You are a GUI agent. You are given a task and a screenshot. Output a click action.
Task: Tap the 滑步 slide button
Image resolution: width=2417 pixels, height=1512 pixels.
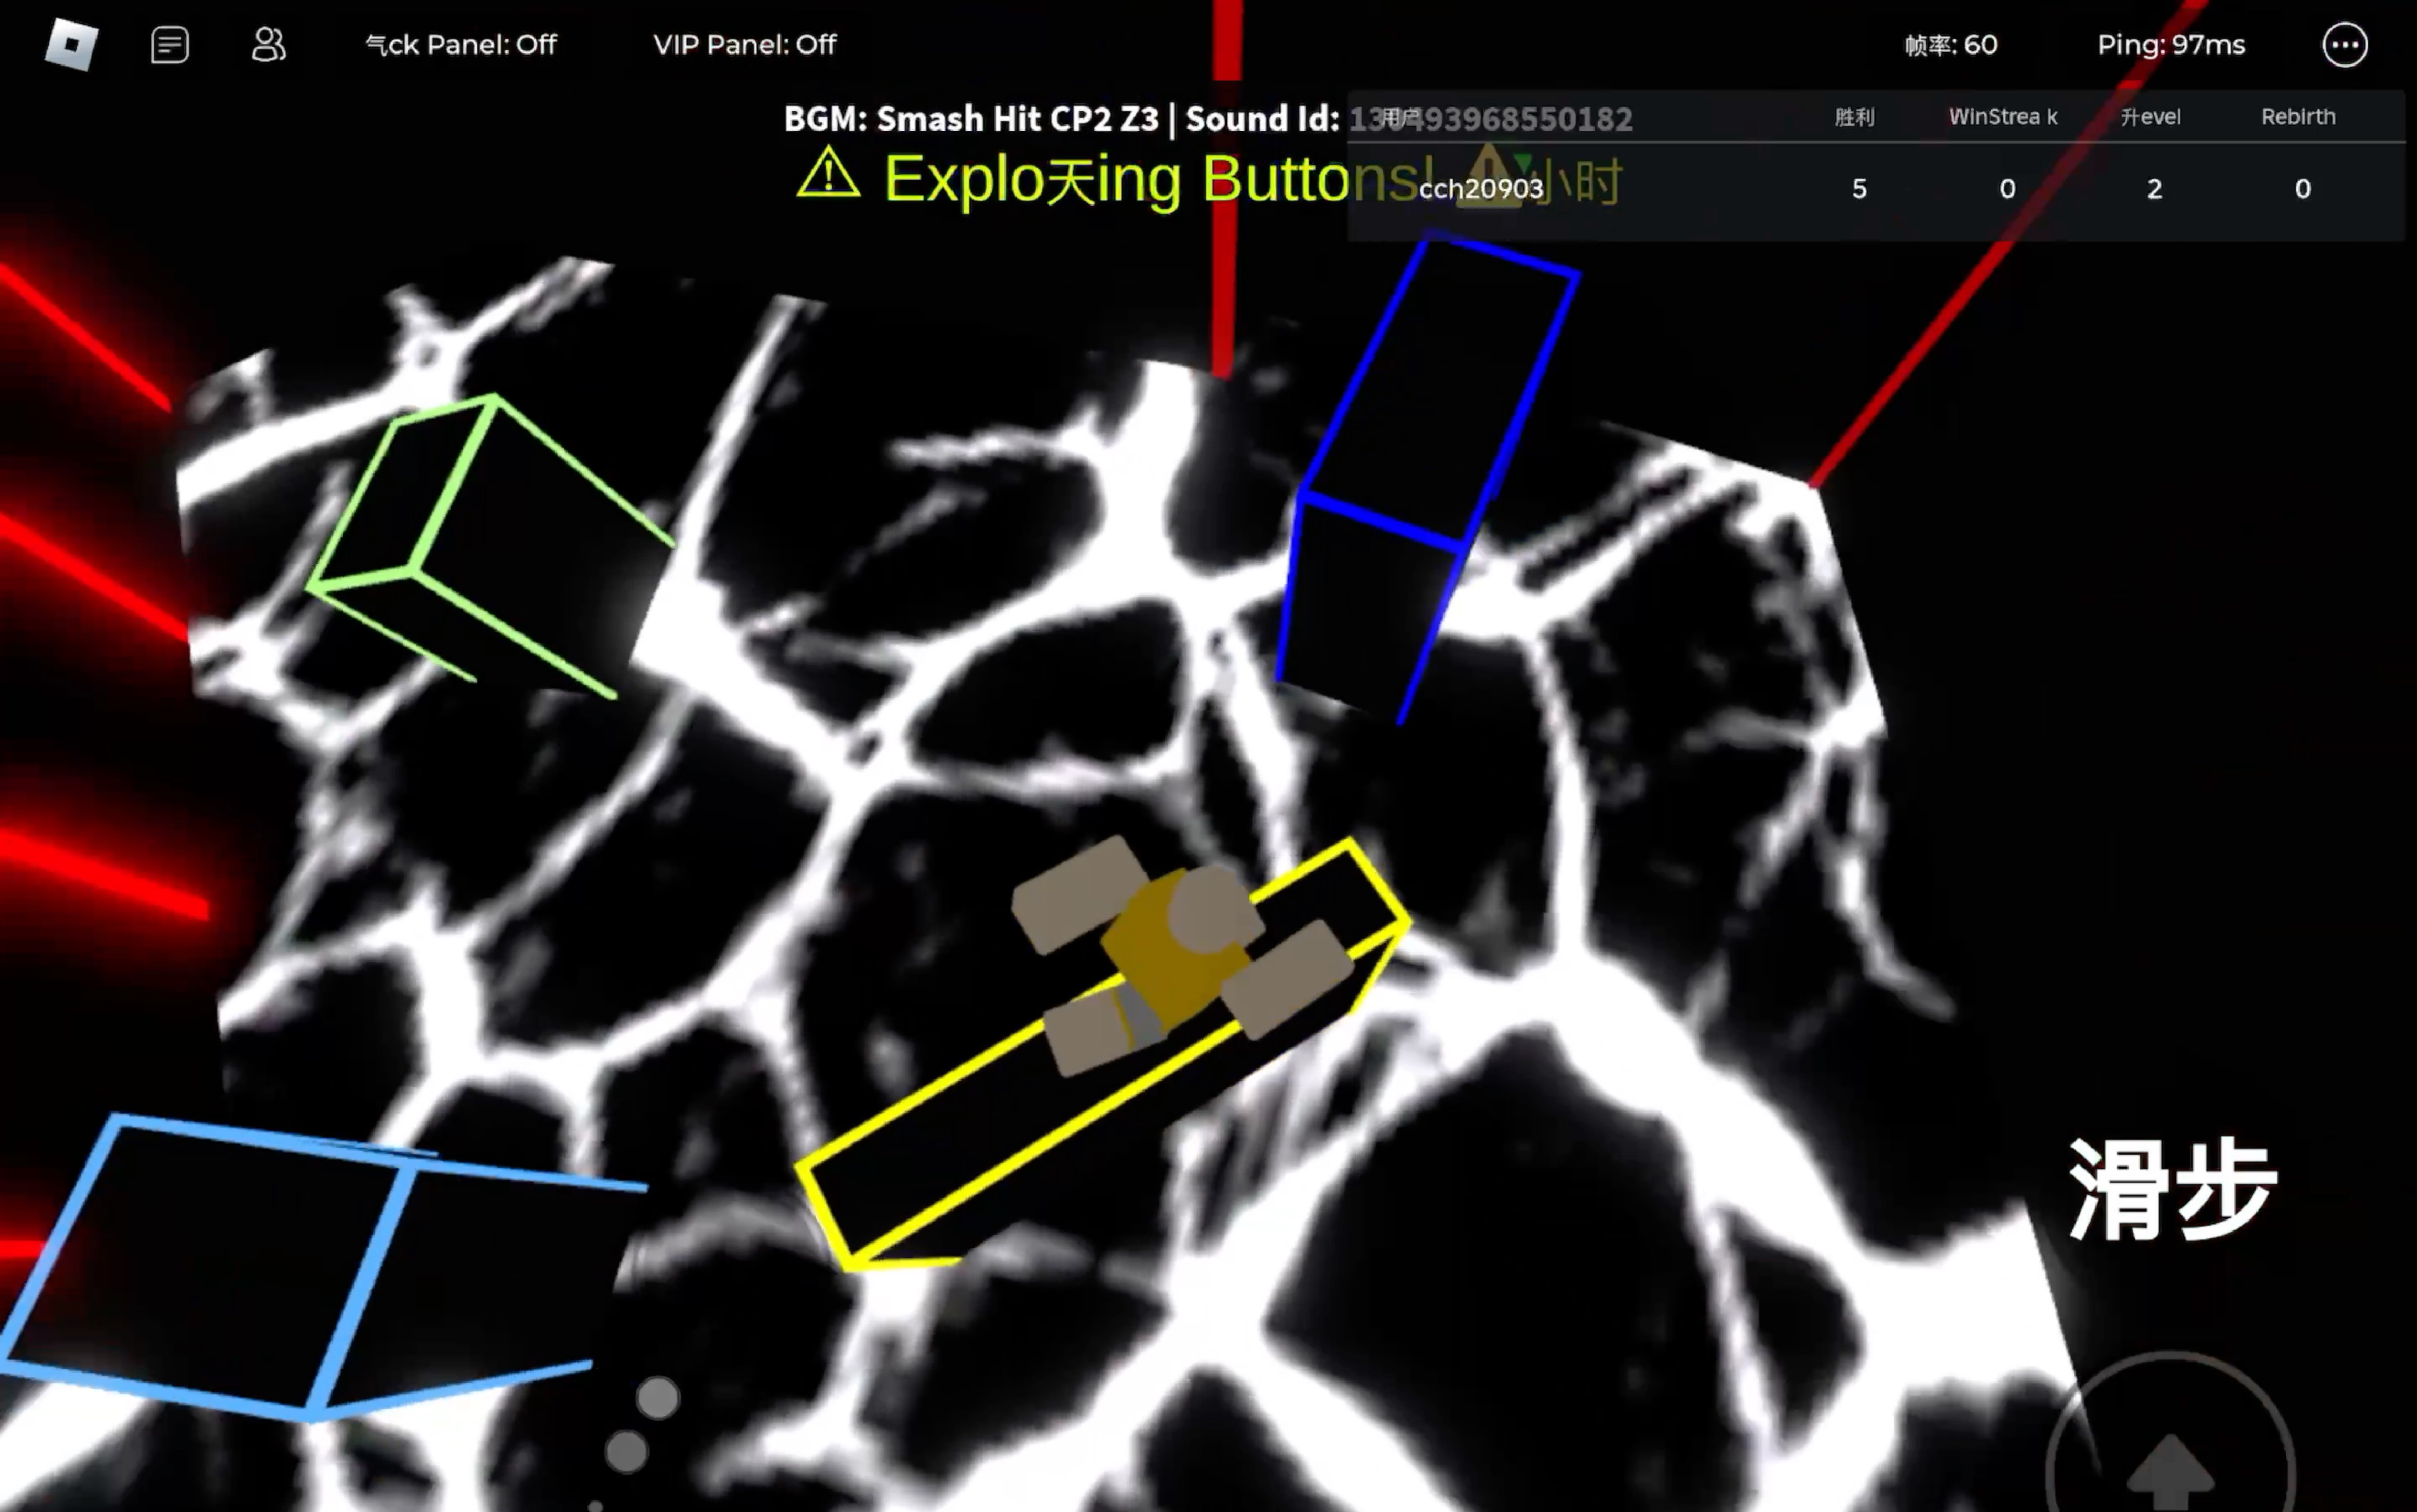tap(2172, 1190)
